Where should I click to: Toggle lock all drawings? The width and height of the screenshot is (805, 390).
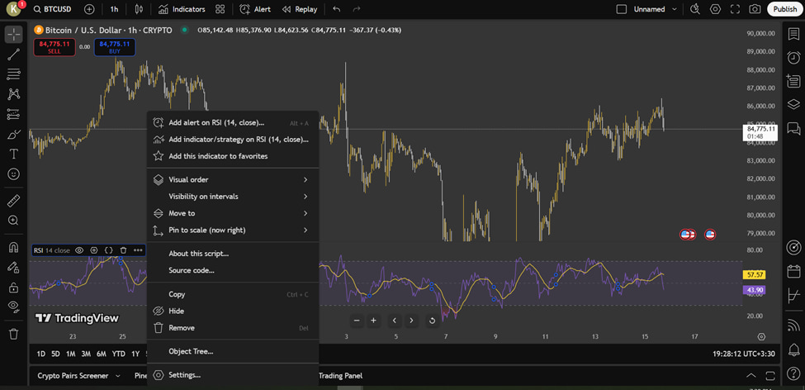(x=14, y=288)
